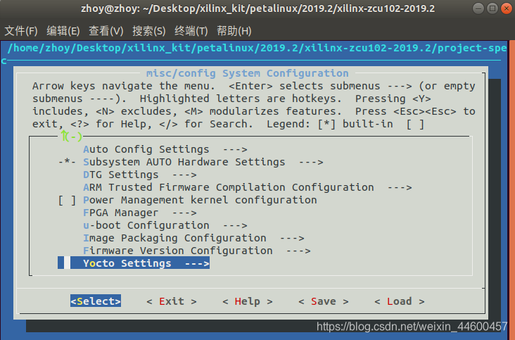Open the 编辑(E) menu

63,31
